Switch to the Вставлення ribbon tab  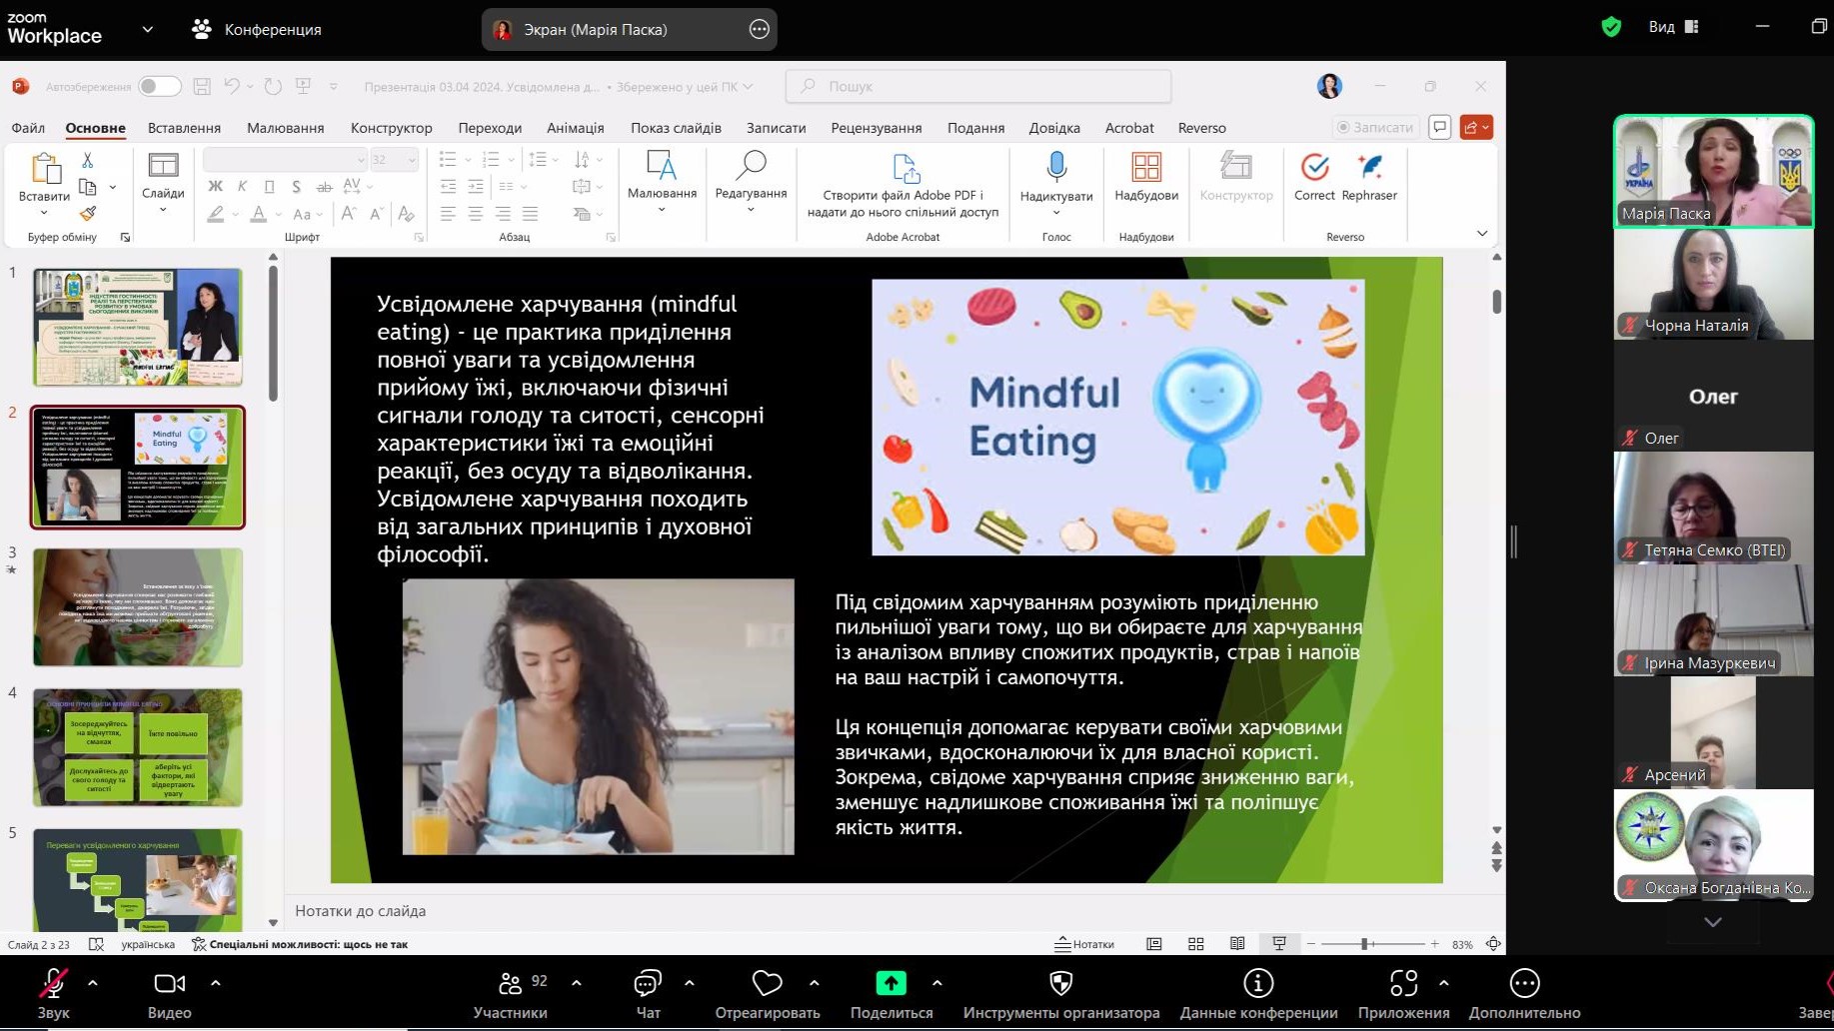[x=184, y=128]
